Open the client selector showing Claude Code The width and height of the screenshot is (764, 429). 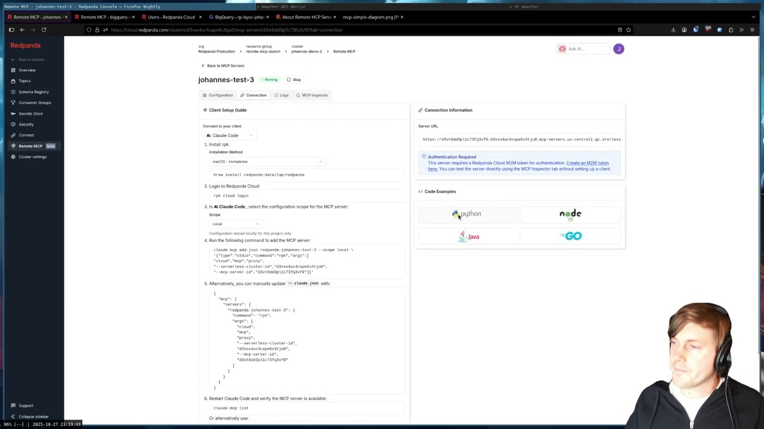coord(230,135)
